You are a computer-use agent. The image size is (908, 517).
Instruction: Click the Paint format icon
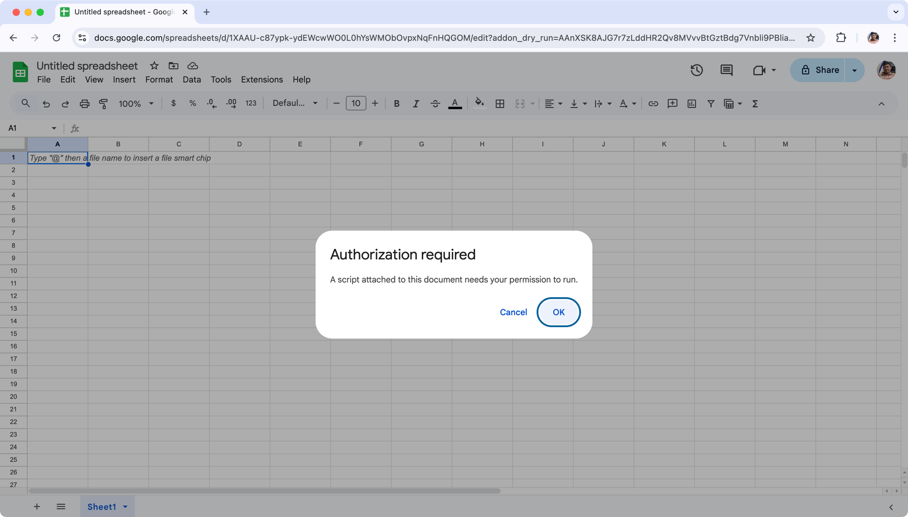103,103
